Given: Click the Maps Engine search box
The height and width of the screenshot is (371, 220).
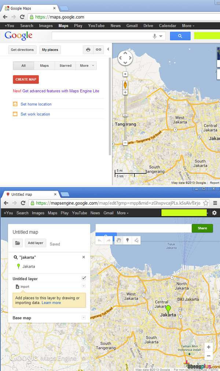Looking at the screenshot, I should (144, 228).
